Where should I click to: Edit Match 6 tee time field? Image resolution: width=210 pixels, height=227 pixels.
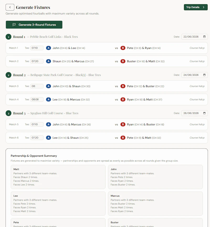pos(37,138)
